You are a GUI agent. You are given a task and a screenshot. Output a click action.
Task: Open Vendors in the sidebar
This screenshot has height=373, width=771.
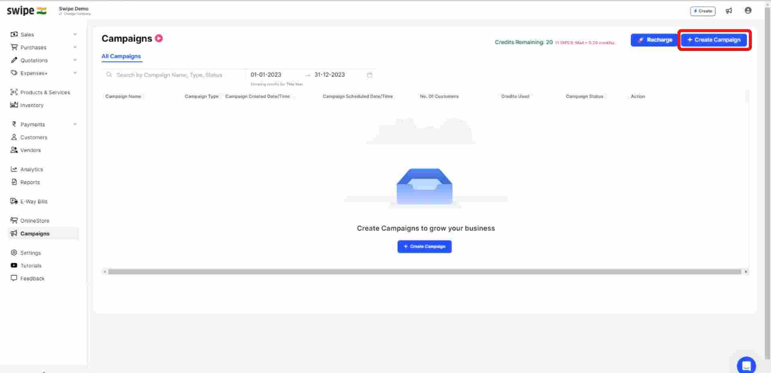click(31, 150)
